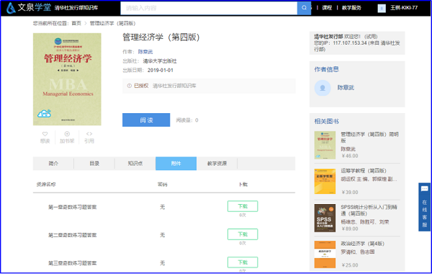Switch to the 目录 tab
The width and height of the screenshot is (432, 274).
tap(94, 164)
